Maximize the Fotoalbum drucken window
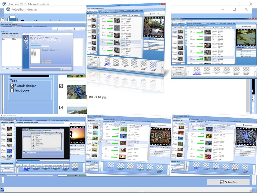257x193 pixels. 234,9
